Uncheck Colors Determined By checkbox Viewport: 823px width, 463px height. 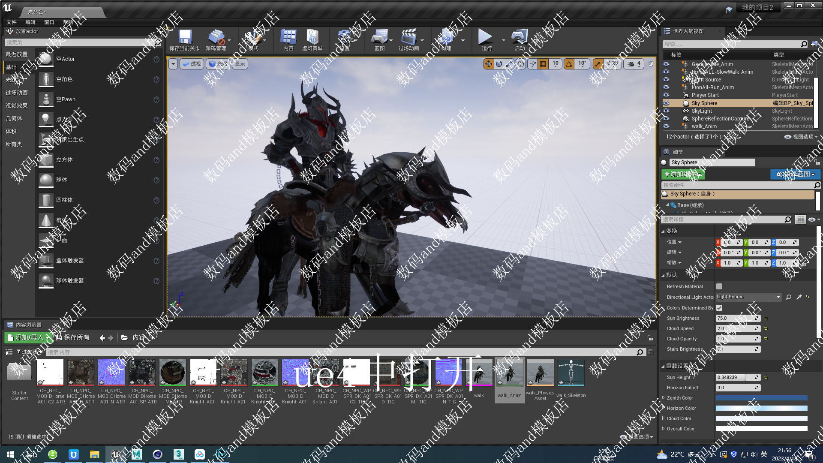(x=719, y=308)
